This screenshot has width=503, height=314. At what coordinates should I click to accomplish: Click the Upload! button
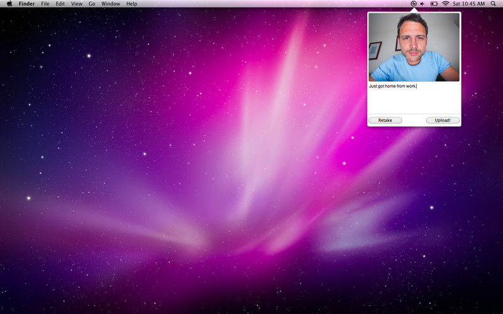tap(443, 120)
